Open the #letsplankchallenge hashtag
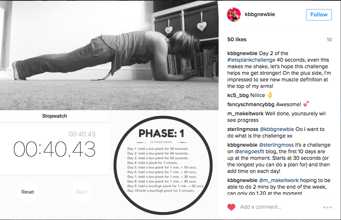Viewport: 341px width, 220px height. point(251,60)
